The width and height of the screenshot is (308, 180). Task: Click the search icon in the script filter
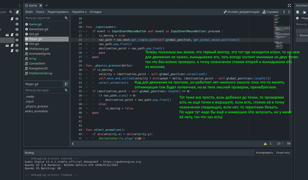click(x=66, y=18)
